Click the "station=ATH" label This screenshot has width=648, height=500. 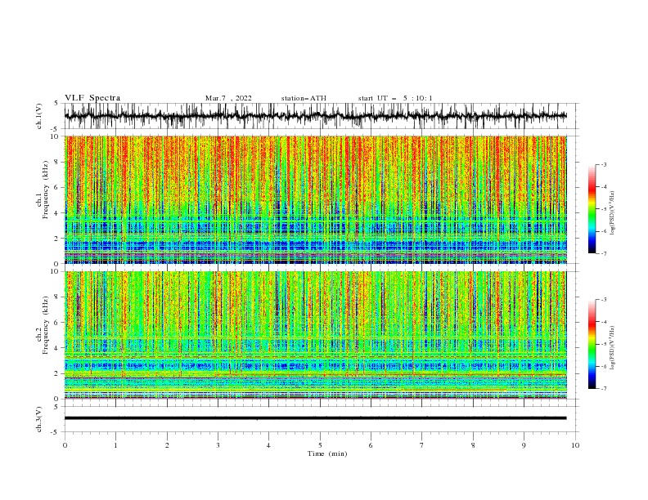pos(304,98)
